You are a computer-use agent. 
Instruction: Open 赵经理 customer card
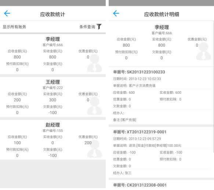point(53,140)
